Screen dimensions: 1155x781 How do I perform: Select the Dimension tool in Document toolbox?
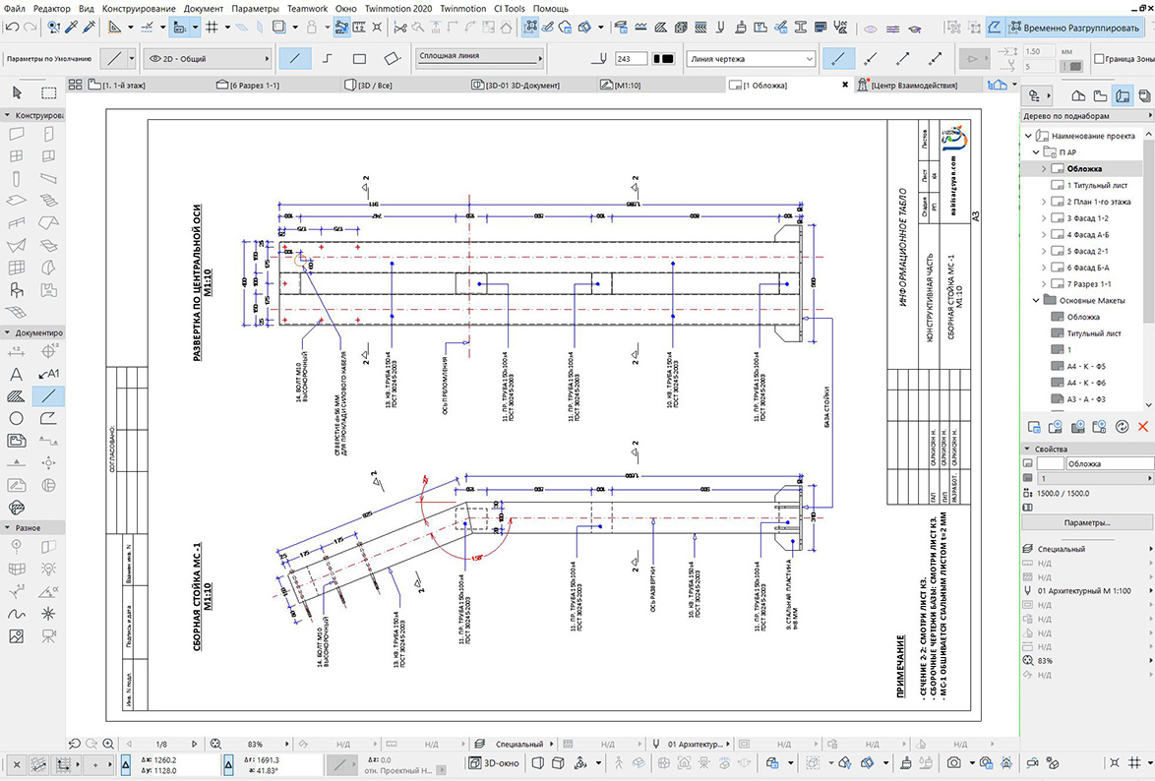pos(16,351)
